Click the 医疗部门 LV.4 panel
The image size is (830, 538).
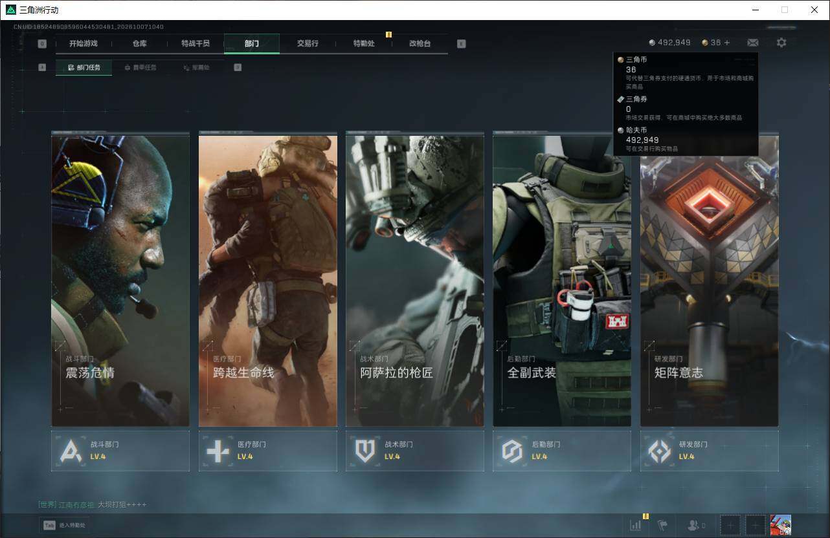[267, 451]
